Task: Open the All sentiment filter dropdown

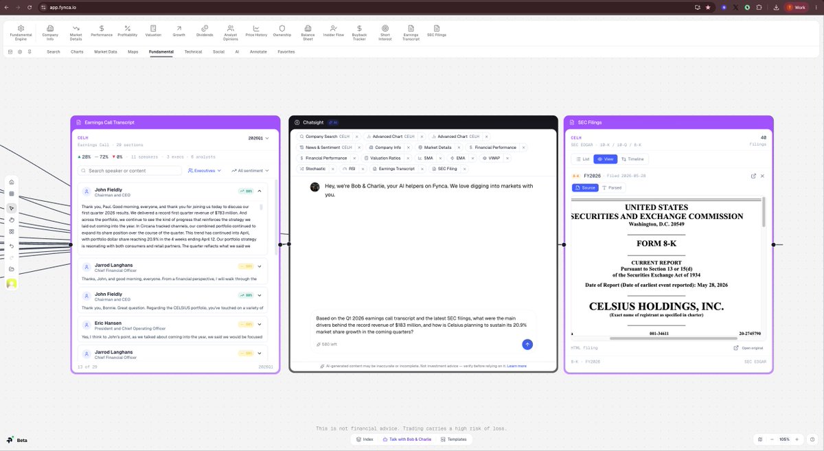Action: pos(249,170)
